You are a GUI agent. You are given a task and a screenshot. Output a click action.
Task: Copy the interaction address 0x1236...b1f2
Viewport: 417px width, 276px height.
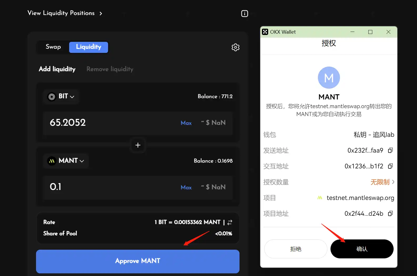tap(390, 166)
